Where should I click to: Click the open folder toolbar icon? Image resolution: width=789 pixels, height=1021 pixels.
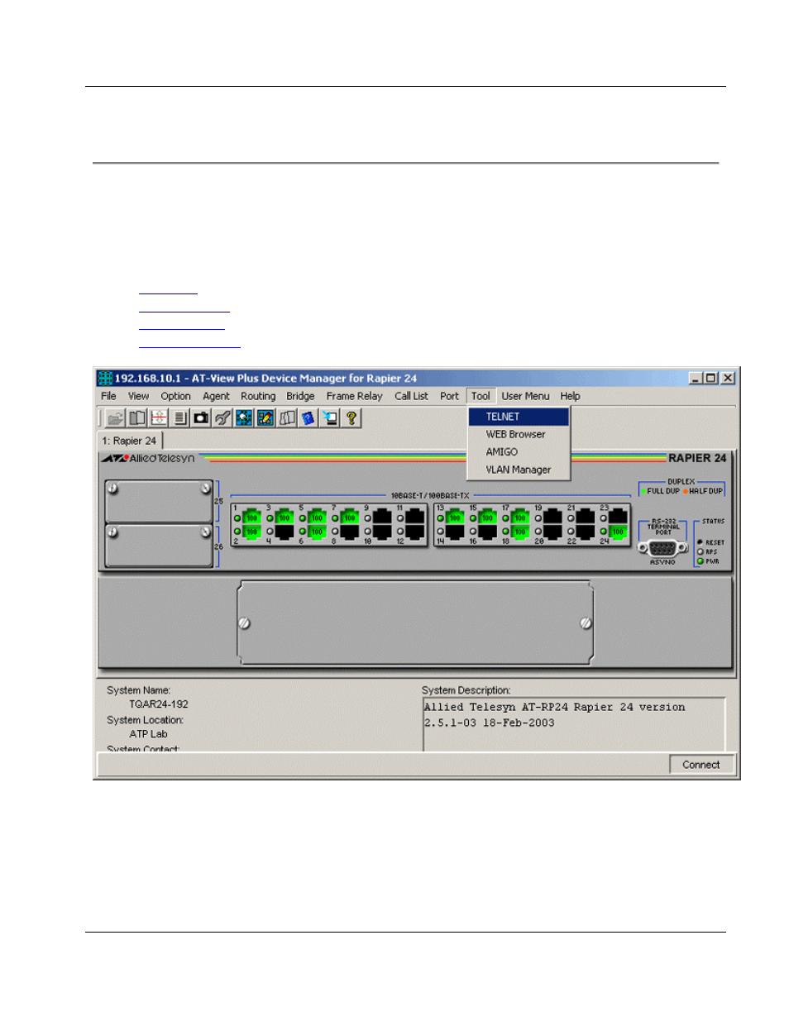pos(116,418)
